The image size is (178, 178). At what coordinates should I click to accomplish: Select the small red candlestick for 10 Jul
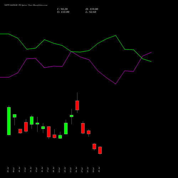(x=20, y=131)
